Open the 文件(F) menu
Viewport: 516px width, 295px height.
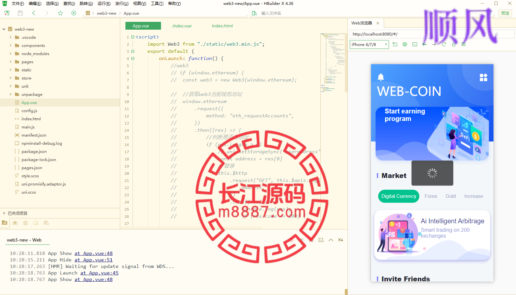click(18, 4)
